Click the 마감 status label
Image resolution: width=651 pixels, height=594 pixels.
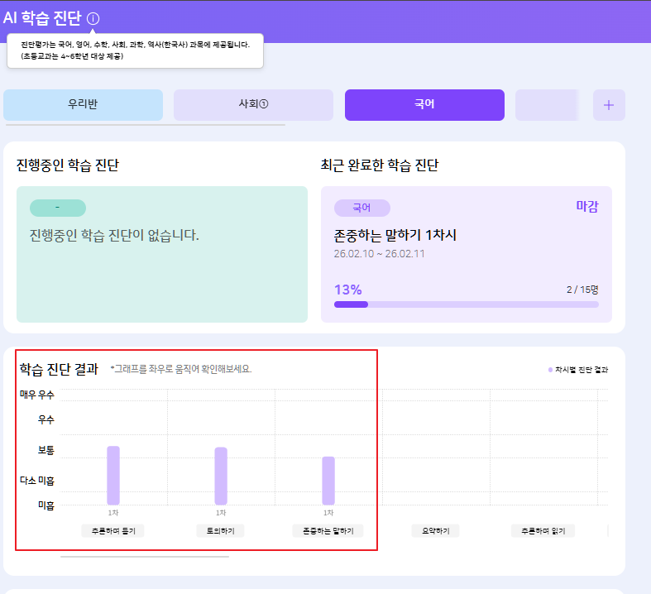(x=586, y=206)
